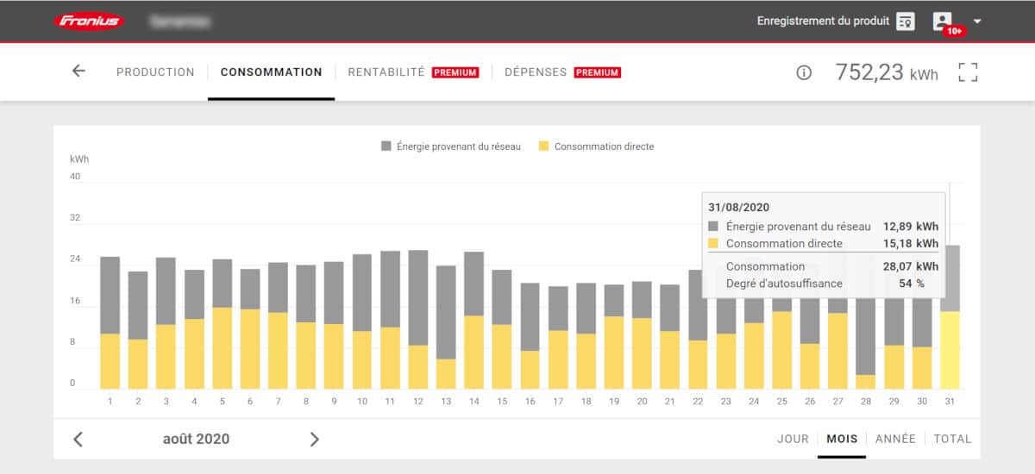Image resolution: width=1035 pixels, height=474 pixels.
Task: Select the ANNÉE time range
Action: point(895,439)
